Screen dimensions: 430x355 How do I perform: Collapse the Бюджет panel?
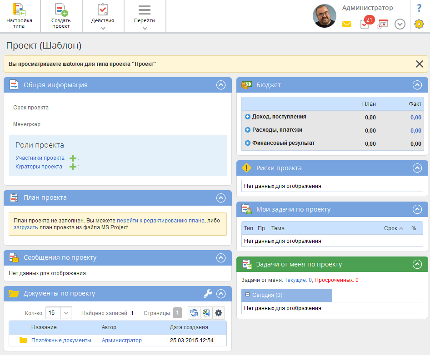pyautogui.click(x=417, y=85)
